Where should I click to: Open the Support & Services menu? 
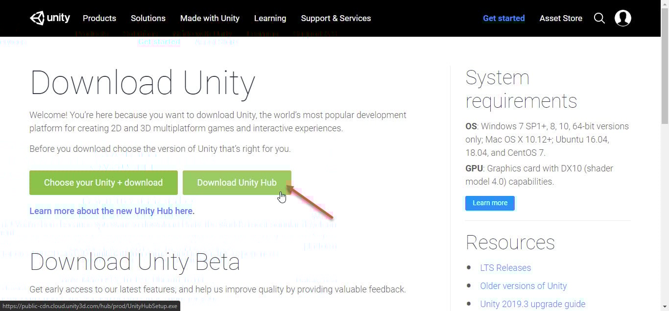(336, 18)
